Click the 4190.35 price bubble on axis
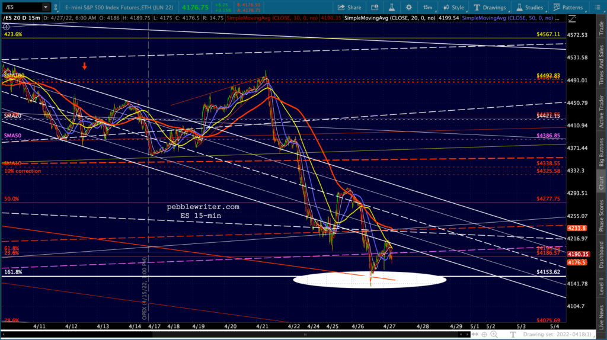The width and height of the screenshot is (607, 340). (x=579, y=254)
